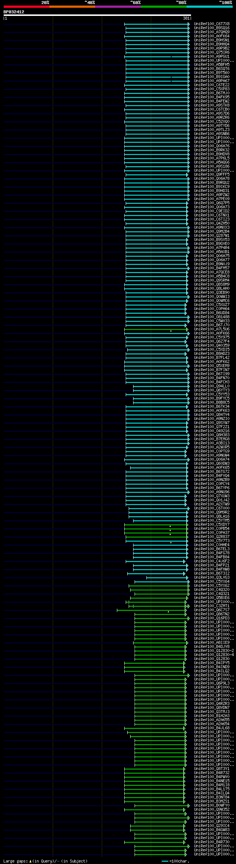Viewport: 236px width, 864px height.
Task: Select label UniRef100_Q7F2Z1
Action: click(x=212, y=427)
